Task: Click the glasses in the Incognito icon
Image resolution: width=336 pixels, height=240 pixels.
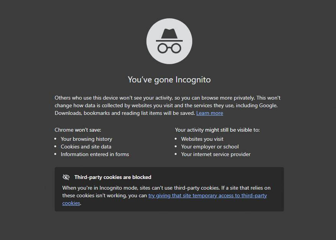Action: click(169, 48)
